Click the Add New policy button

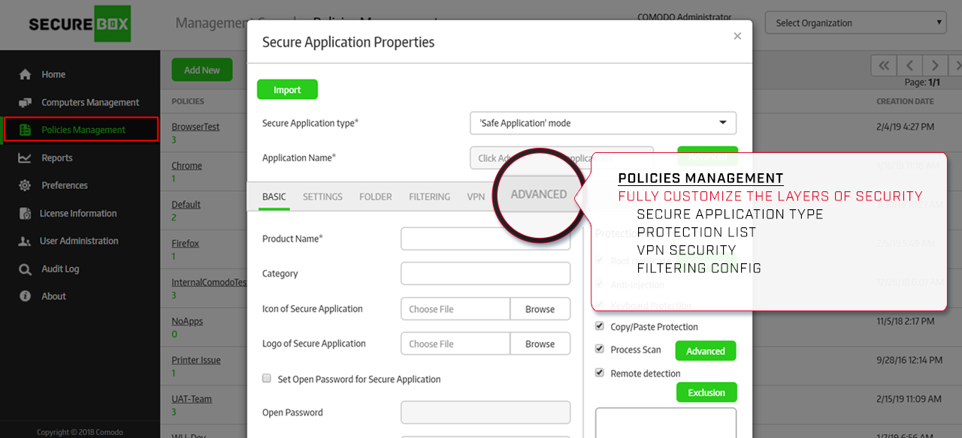tap(202, 70)
